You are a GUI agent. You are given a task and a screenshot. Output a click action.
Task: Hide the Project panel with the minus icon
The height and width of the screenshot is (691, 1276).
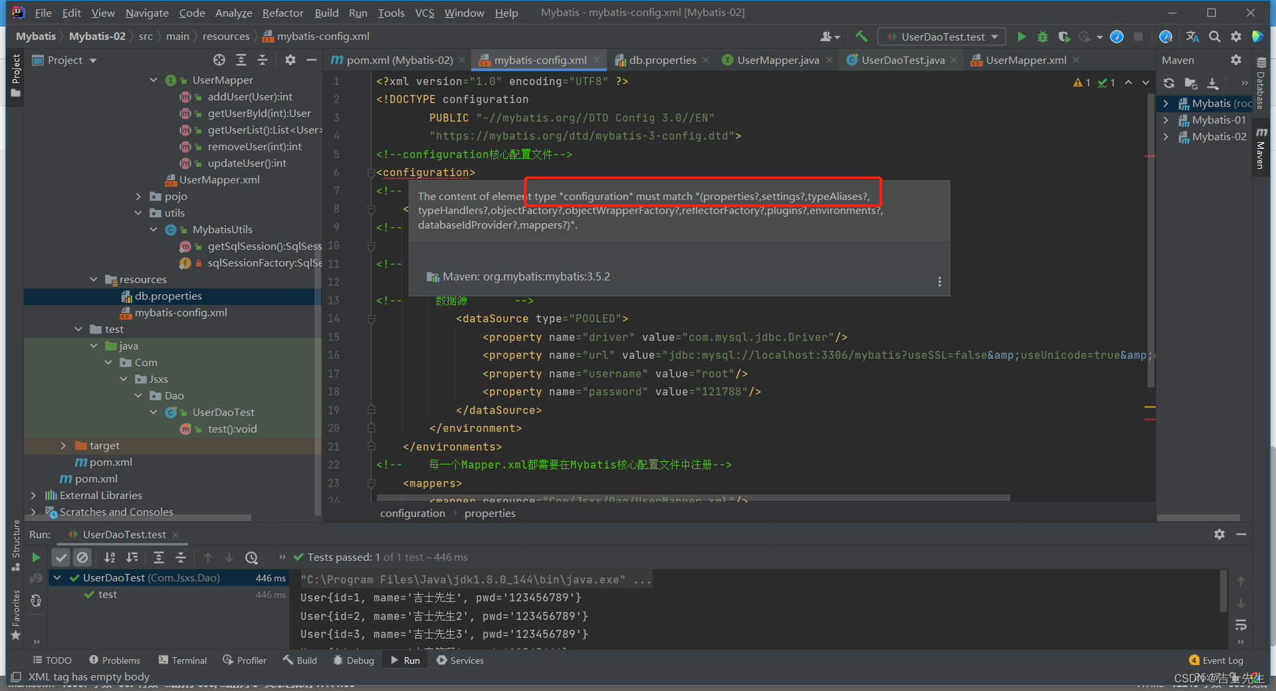(x=311, y=60)
